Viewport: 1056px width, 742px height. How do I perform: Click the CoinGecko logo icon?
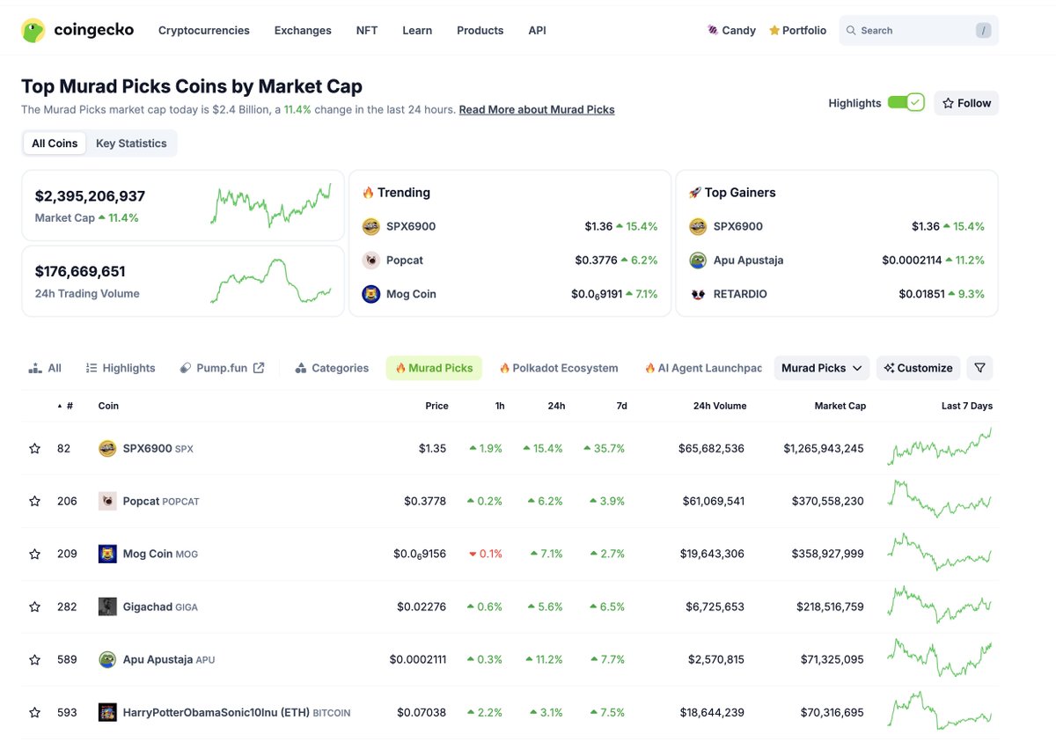(x=33, y=29)
